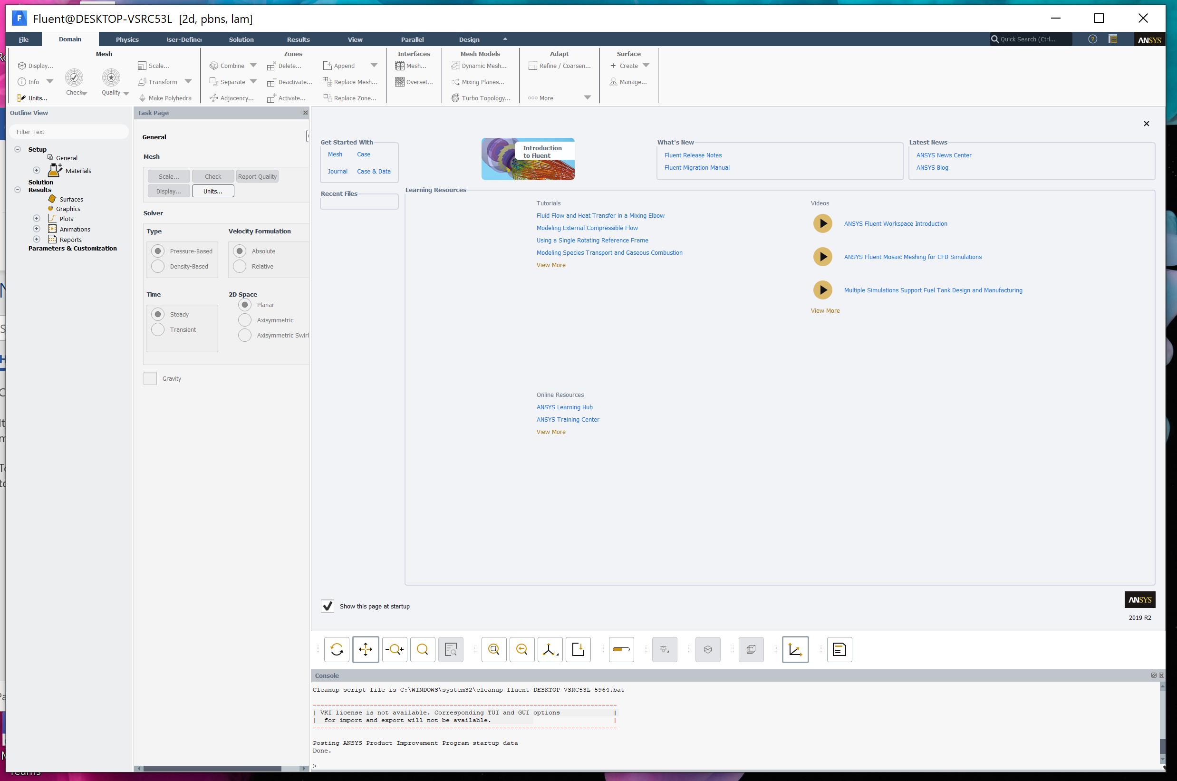Select Transient time option
This screenshot has width=1177, height=781.
tap(158, 330)
